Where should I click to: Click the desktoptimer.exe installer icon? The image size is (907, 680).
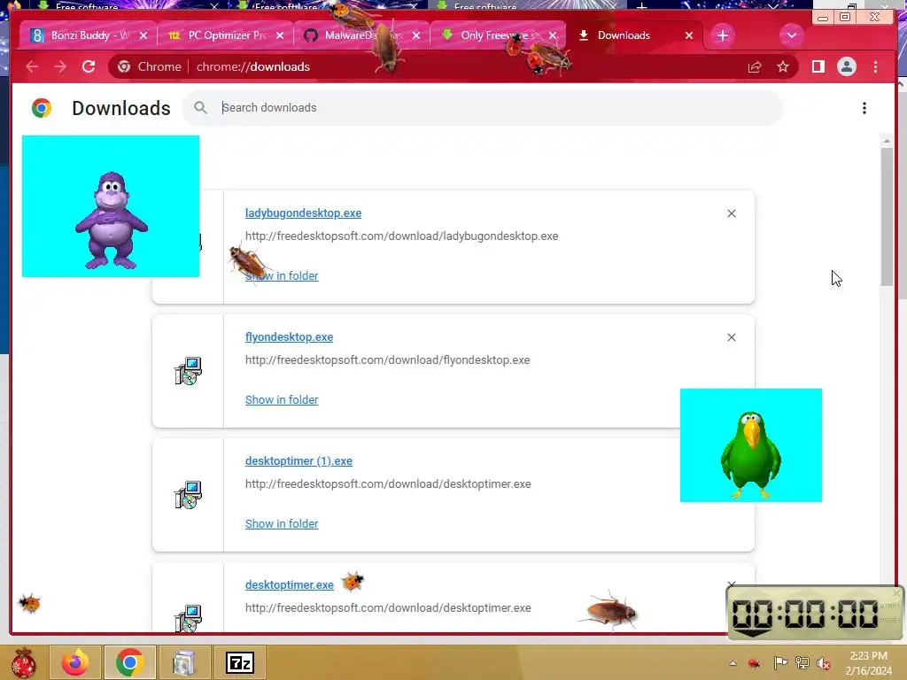coord(188,618)
